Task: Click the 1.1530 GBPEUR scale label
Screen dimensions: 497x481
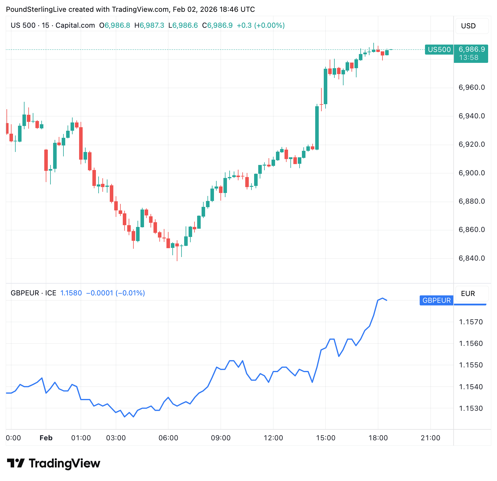Action: 471,408
